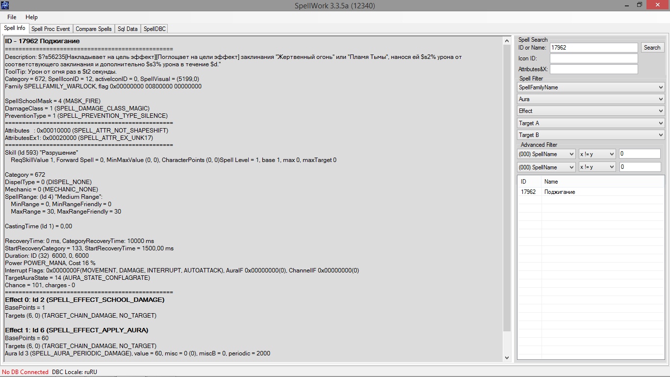
Task: Expand the SpellFamilyName dropdown
Action: tap(591, 87)
